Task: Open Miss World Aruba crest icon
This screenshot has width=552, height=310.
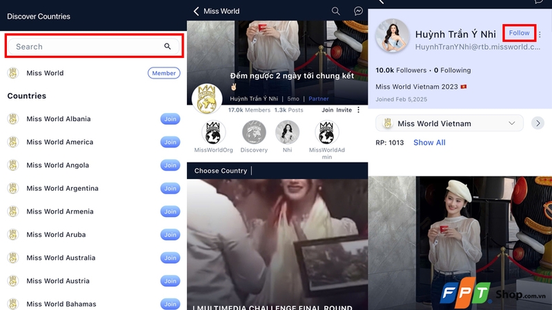Action: click(13, 235)
